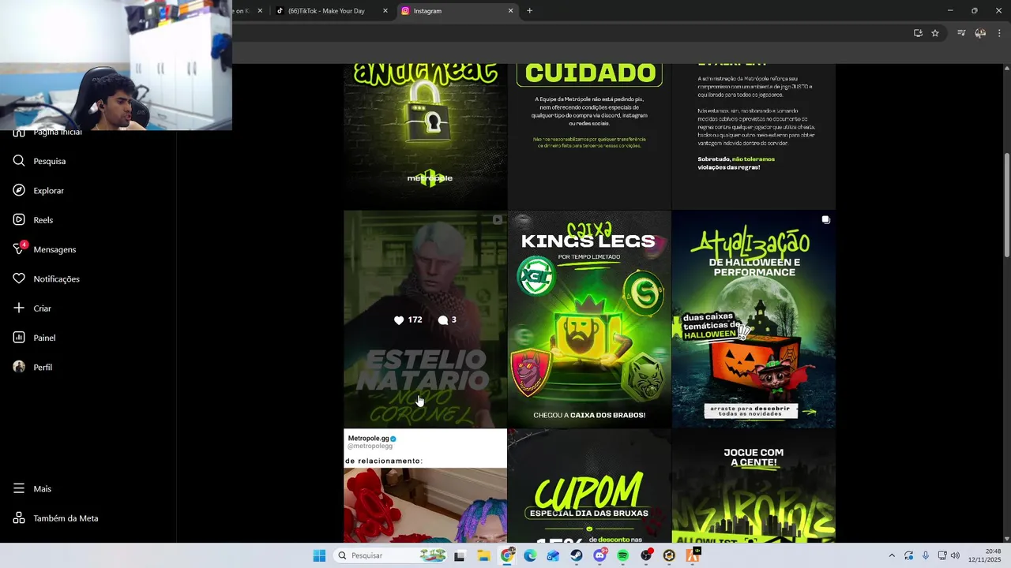Image resolution: width=1011 pixels, height=568 pixels.
Task: Click the Chrome taskbar icon
Action: [507, 555]
